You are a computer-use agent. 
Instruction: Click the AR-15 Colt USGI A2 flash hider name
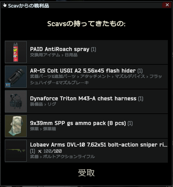click(83, 71)
